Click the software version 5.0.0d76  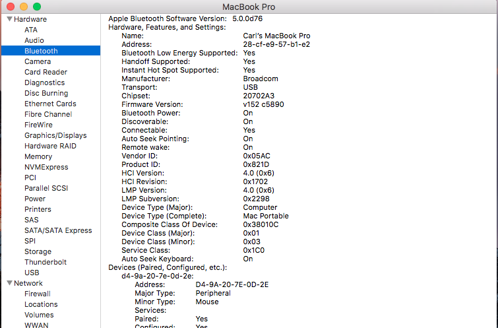click(247, 18)
